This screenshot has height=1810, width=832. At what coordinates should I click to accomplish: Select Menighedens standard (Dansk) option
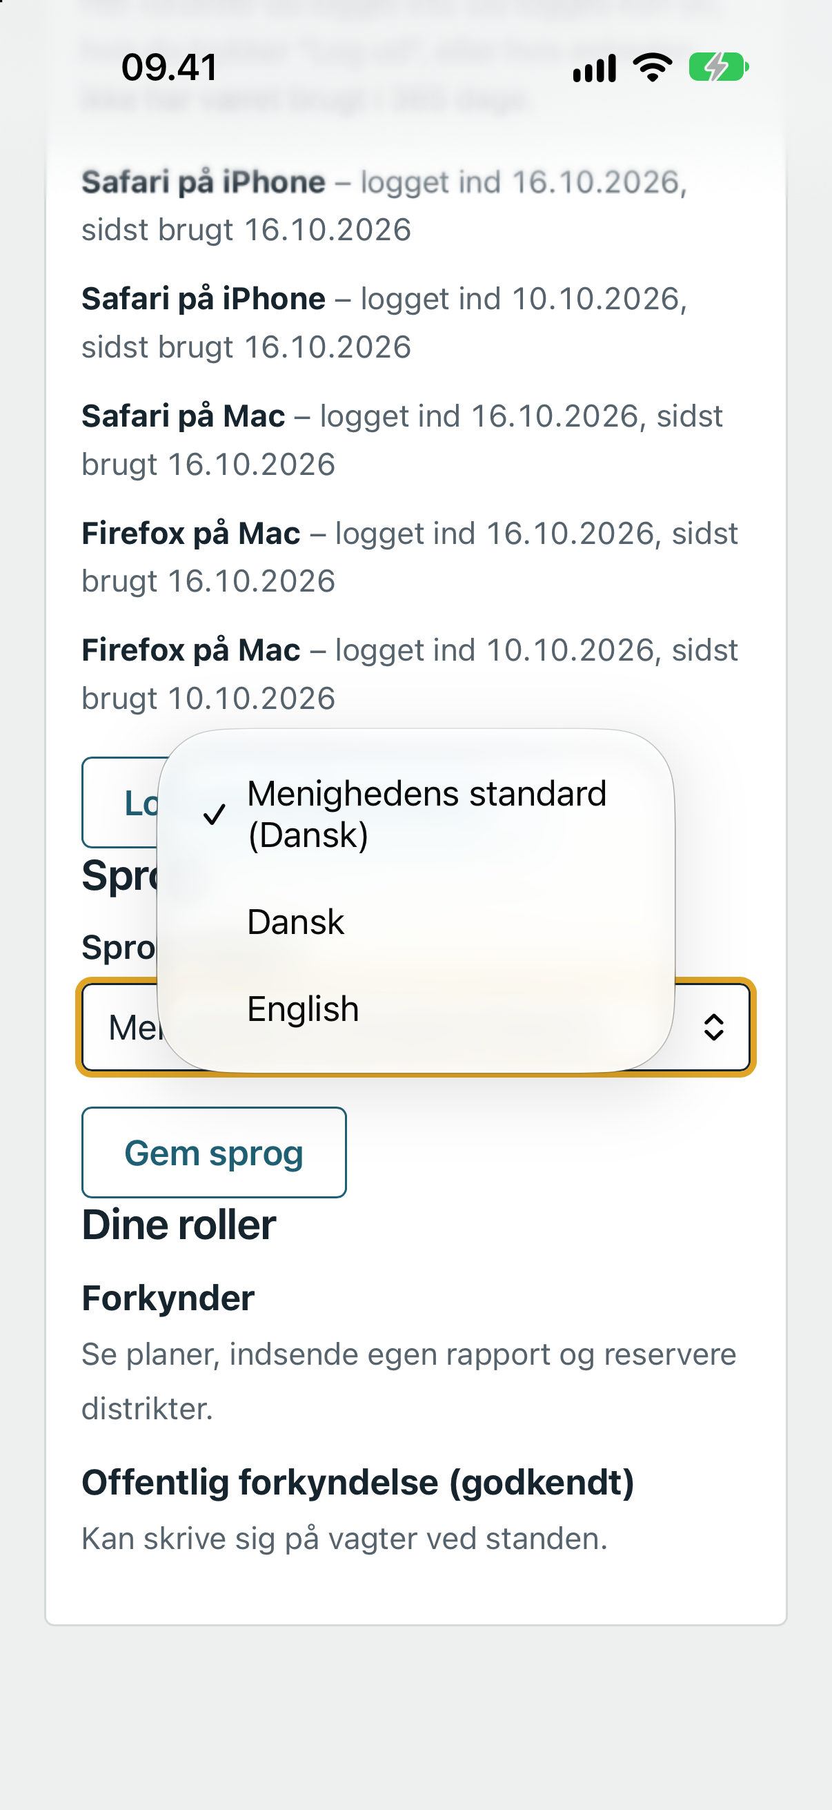415,815
